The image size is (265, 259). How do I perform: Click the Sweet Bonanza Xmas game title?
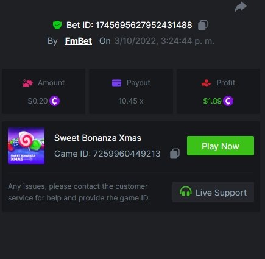97,138
